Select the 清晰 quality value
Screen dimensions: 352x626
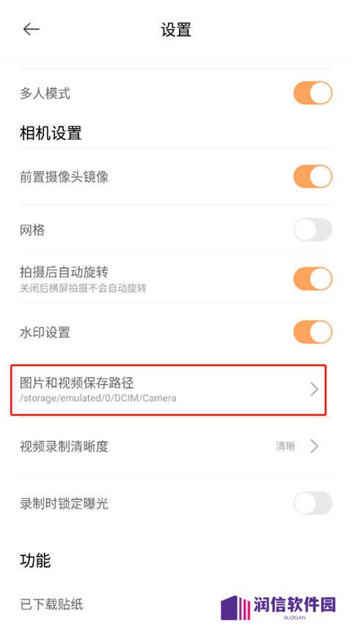click(x=285, y=446)
